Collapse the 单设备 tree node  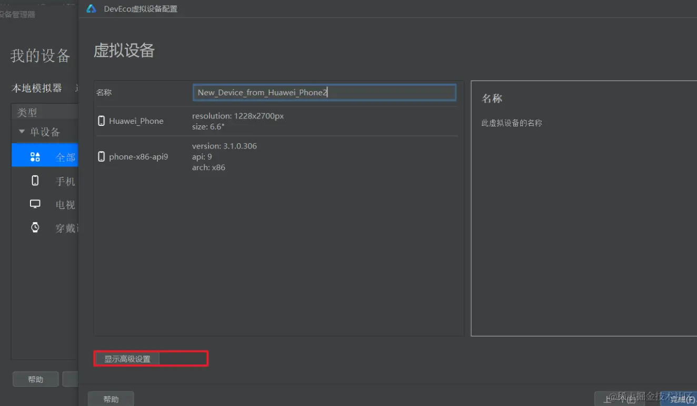(x=22, y=131)
